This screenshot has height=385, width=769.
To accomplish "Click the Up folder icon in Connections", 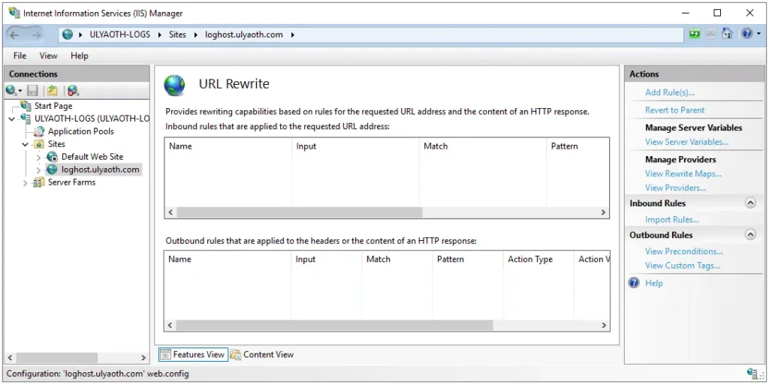I will [x=52, y=91].
